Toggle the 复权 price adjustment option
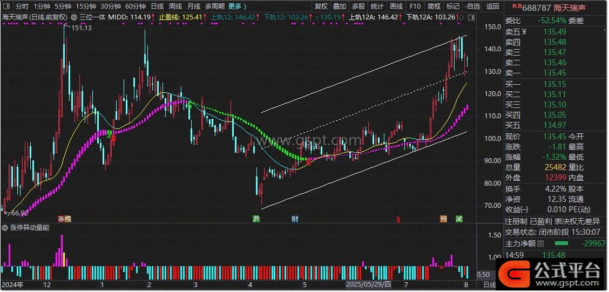The height and width of the screenshot is (292, 609). (x=321, y=6)
